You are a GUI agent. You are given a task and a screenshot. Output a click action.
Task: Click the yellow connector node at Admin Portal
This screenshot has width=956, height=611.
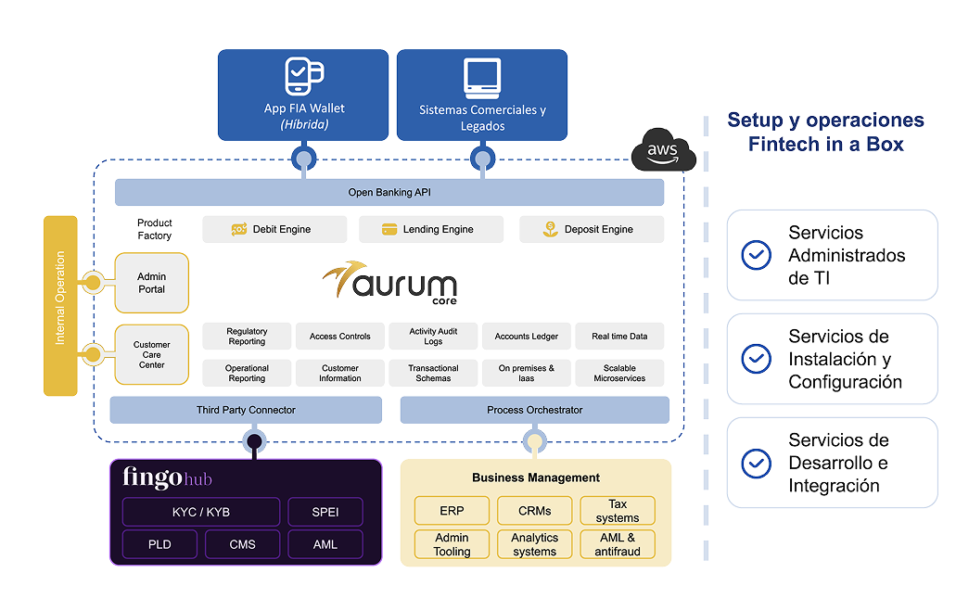93,283
